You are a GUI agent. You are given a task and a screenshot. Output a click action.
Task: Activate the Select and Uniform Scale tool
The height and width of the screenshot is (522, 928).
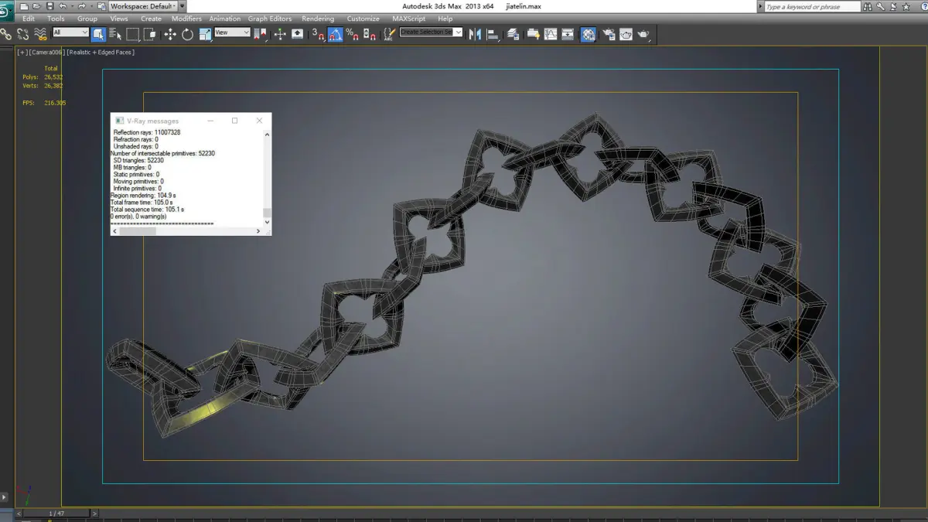point(205,34)
